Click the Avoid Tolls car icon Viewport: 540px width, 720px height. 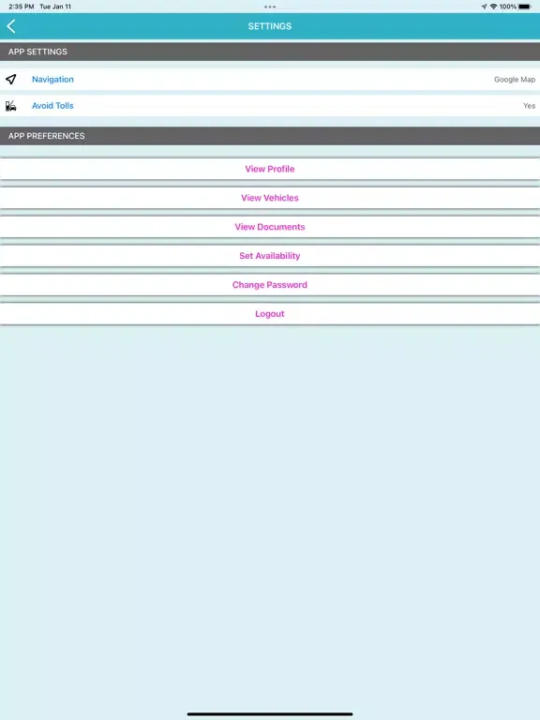pyautogui.click(x=11, y=106)
